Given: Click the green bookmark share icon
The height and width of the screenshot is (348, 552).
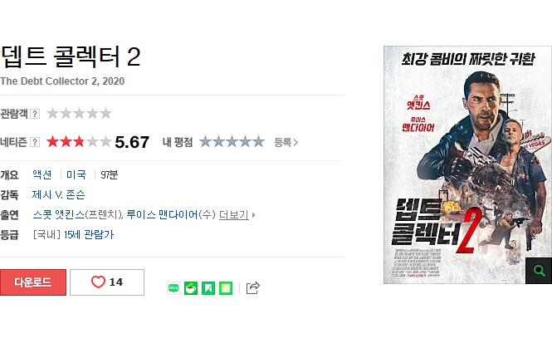Looking at the screenshot, I should click(208, 288).
